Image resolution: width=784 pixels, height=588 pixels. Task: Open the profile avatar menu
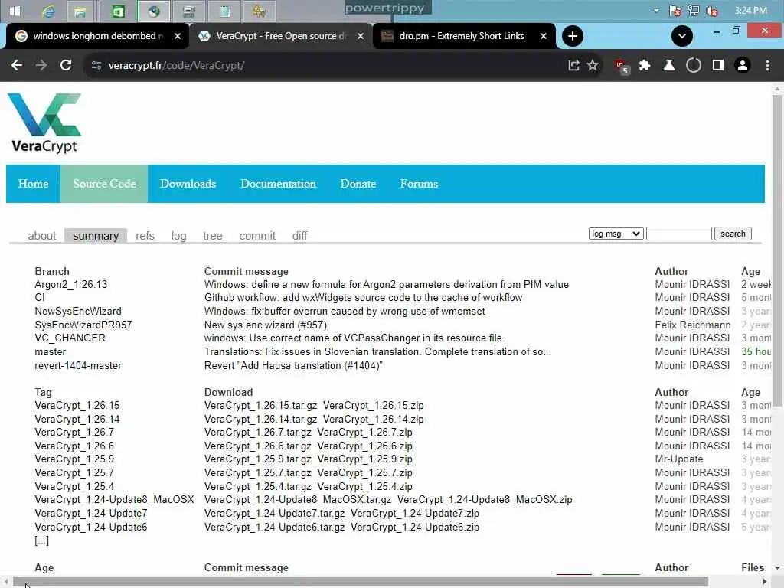coord(743,66)
